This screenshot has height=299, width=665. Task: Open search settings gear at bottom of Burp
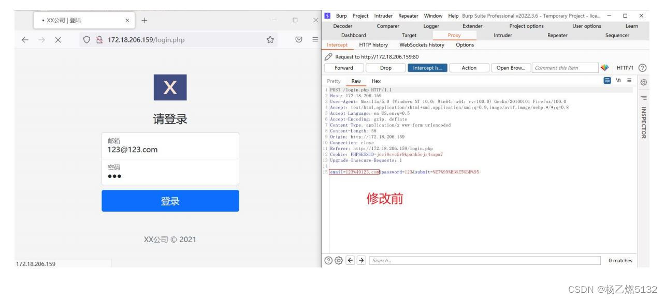click(x=338, y=260)
